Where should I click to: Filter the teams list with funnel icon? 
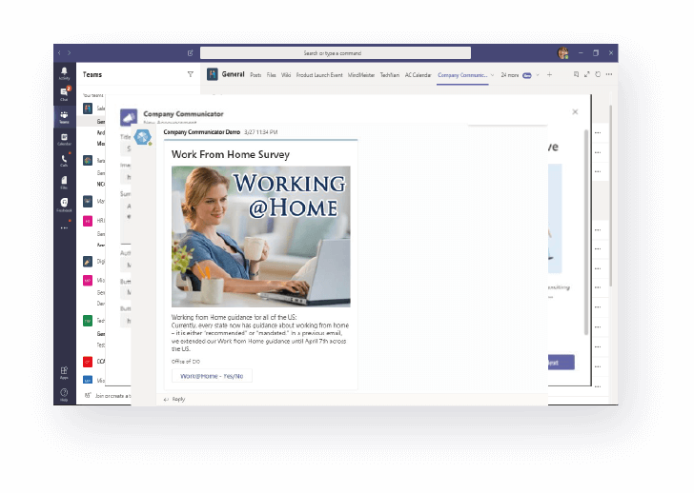click(x=191, y=74)
